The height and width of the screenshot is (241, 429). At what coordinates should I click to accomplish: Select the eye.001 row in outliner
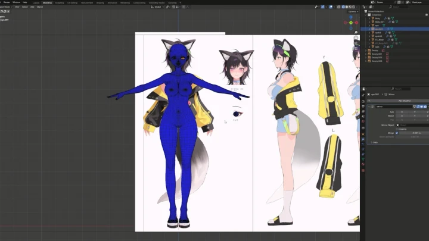pyautogui.click(x=395, y=29)
